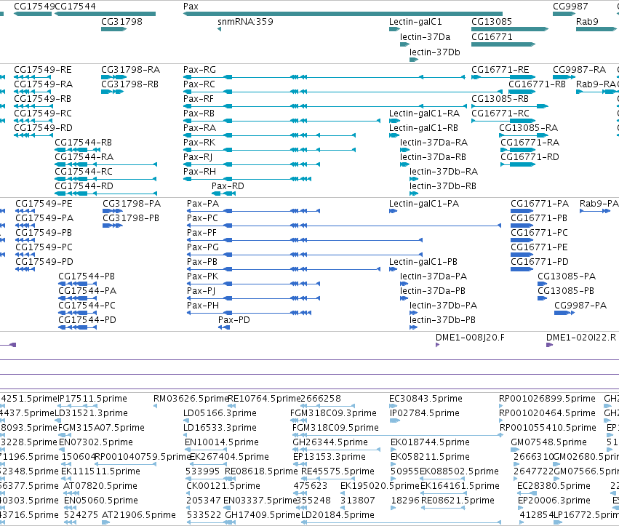Click transcript CG31798-RB
619x526 pixels.
coord(112,92)
